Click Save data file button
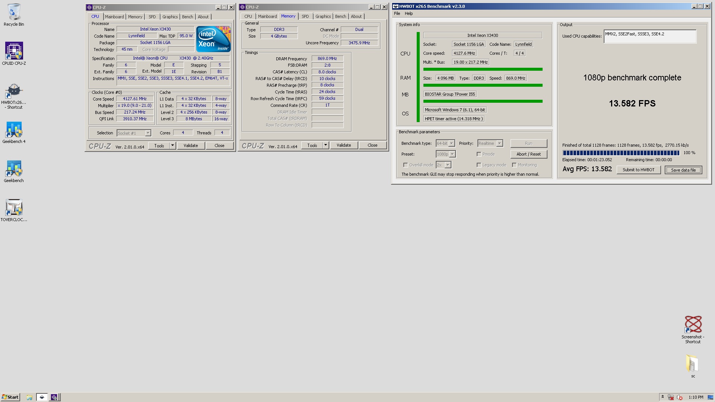715x402 pixels. pyautogui.click(x=683, y=170)
